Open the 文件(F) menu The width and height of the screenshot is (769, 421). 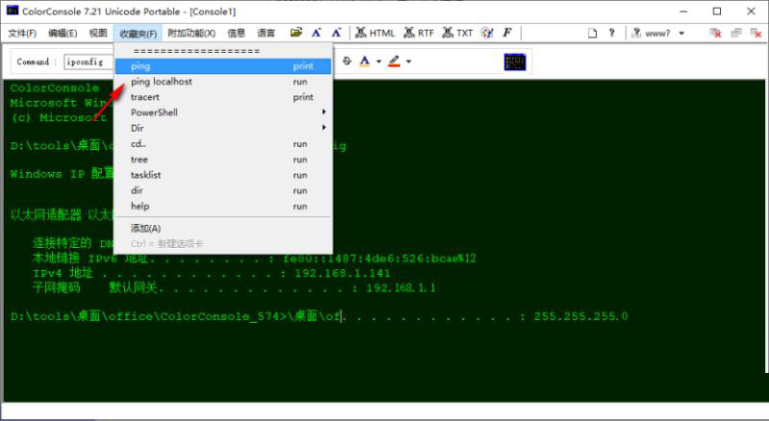click(x=22, y=34)
